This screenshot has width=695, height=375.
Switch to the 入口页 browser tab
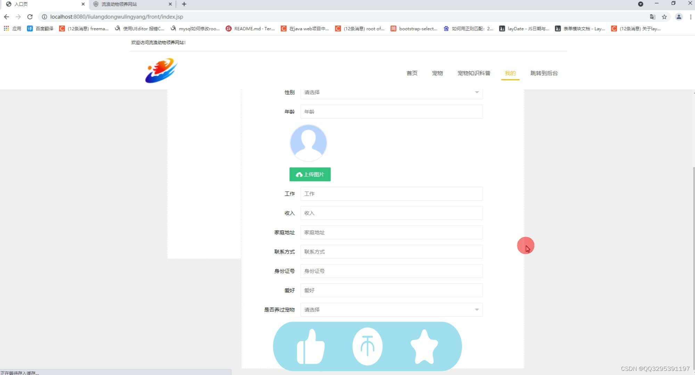44,4
